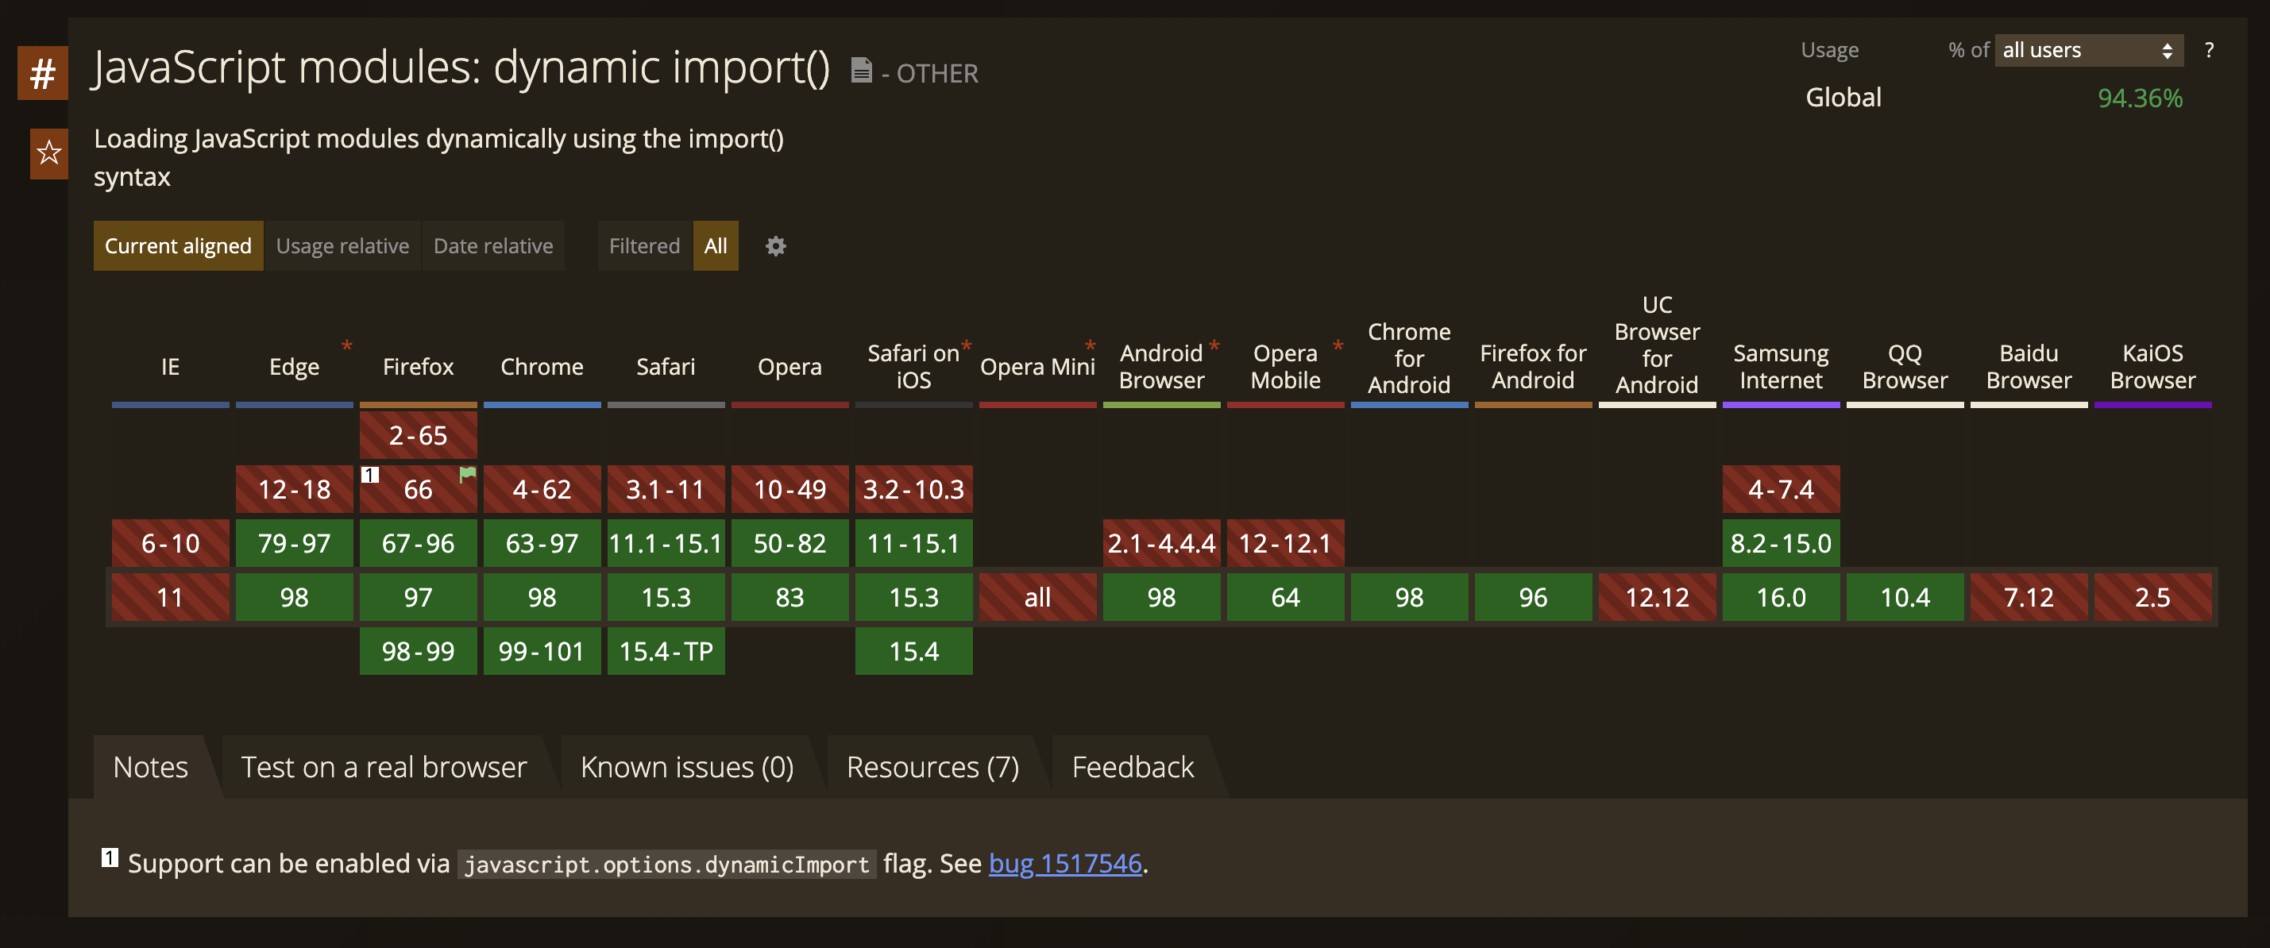The height and width of the screenshot is (948, 2270).
Task: Click Edge 12-18 cell
Action: 295,489
